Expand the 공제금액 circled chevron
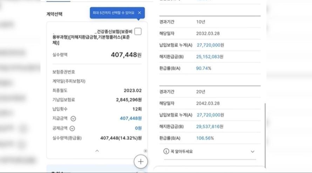Screen dimensions: 312x173 (x=72, y=129)
